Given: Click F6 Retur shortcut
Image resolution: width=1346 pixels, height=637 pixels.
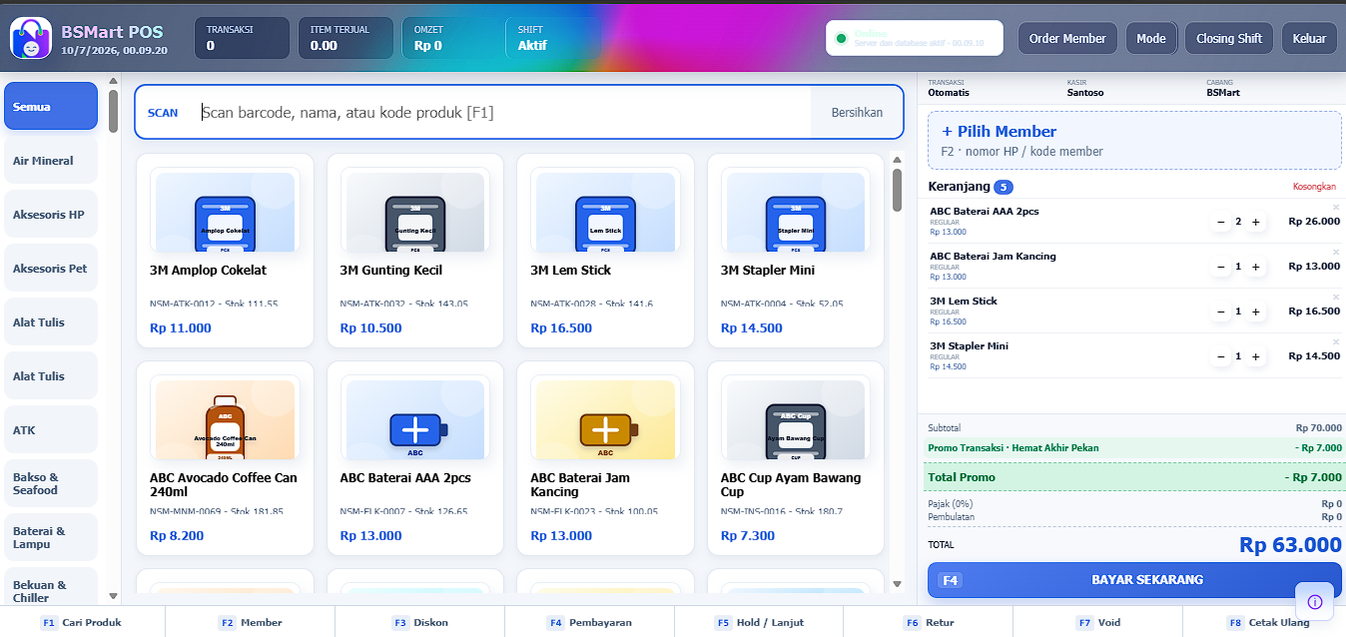Looking at the screenshot, I should 929,622.
